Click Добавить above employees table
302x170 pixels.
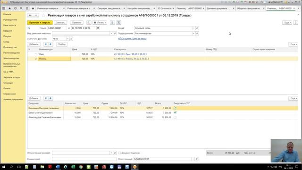click(34, 98)
